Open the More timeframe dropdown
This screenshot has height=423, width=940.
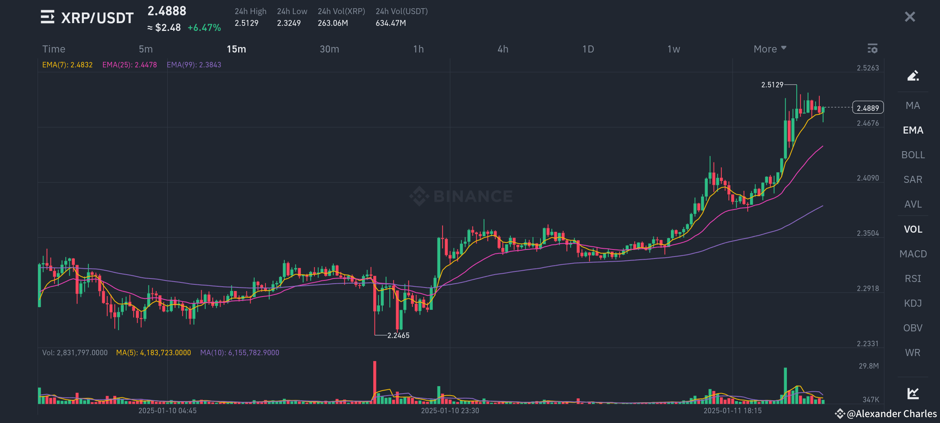pyautogui.click(x=769, y=49)
